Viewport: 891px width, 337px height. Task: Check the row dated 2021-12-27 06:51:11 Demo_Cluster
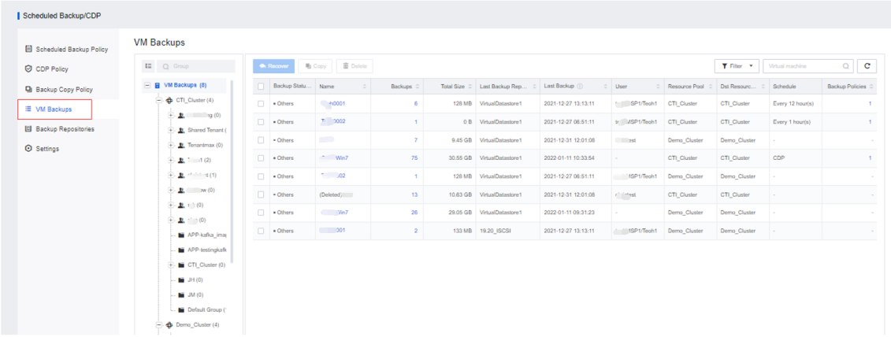coord(261,176)
